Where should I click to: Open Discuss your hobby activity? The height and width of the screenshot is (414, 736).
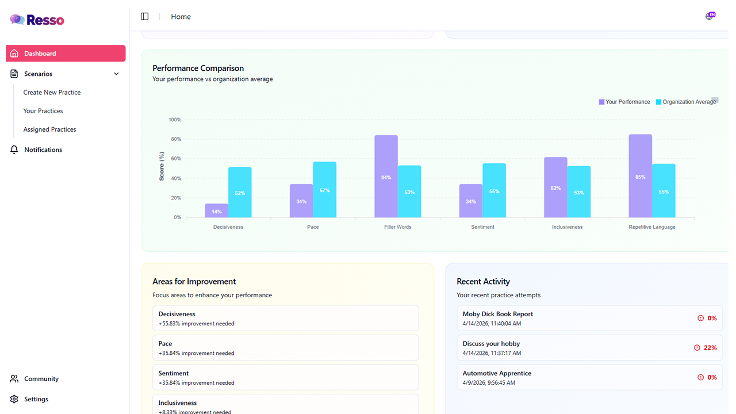click(x=590, y=348)
